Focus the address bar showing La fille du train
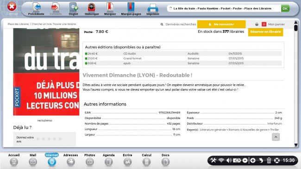Screen dimensions: 301x169 (224, 8)
